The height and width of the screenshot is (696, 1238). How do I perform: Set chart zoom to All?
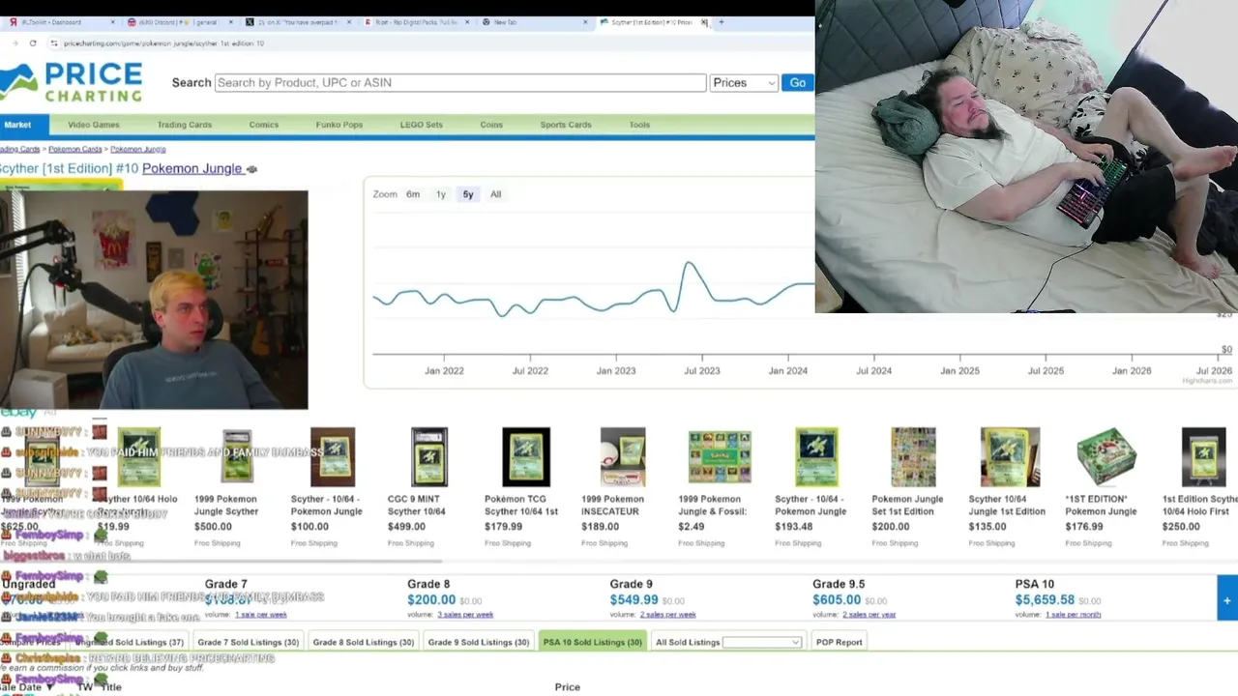495,194
